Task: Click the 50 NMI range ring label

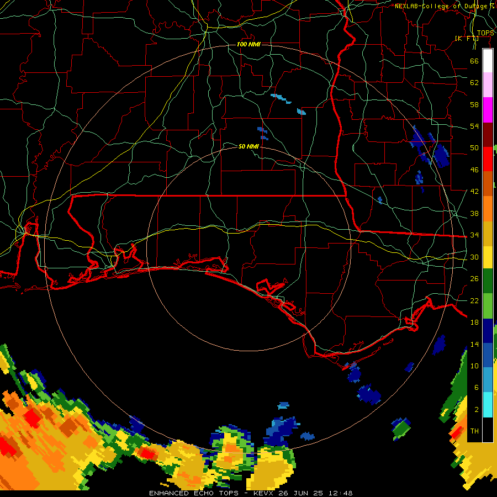Action: click(x=249, y=146)
